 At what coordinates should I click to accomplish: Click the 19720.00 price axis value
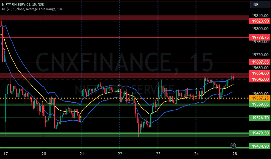click(260, 55)
